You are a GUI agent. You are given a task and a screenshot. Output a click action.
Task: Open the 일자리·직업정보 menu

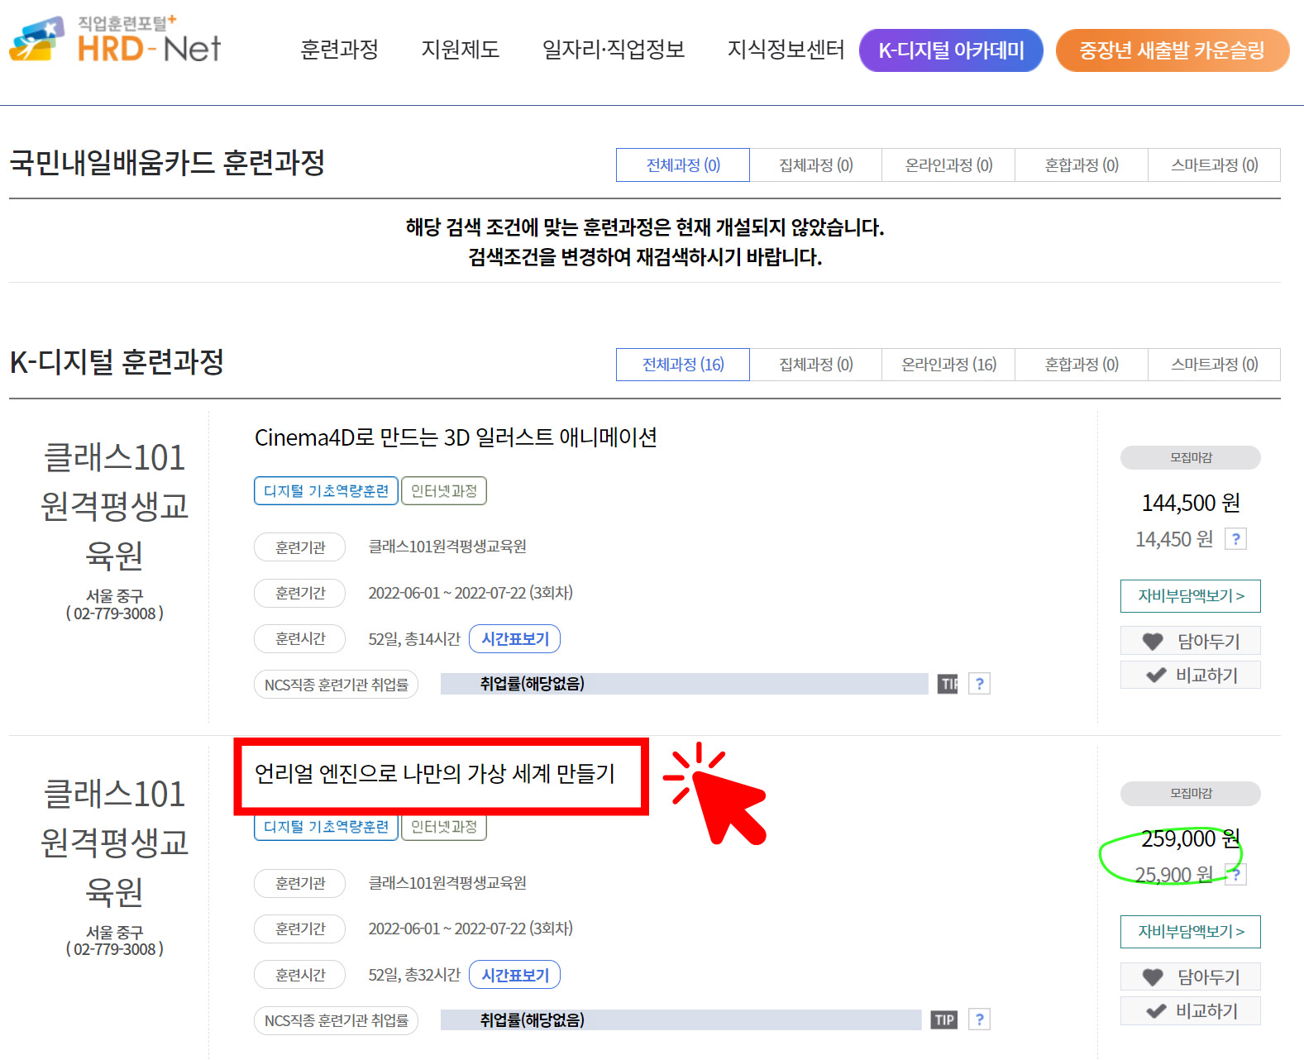(x=614, y=50)
